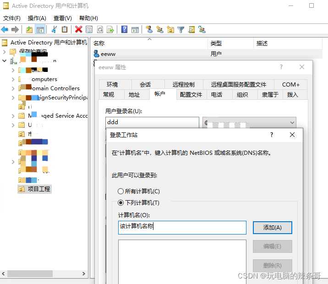Click the empty computer list box

[x=182, y=262]
